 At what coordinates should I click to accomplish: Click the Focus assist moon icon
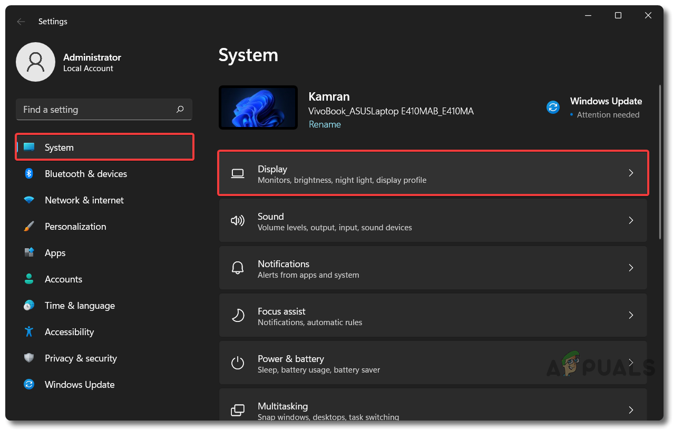point(238,316)
